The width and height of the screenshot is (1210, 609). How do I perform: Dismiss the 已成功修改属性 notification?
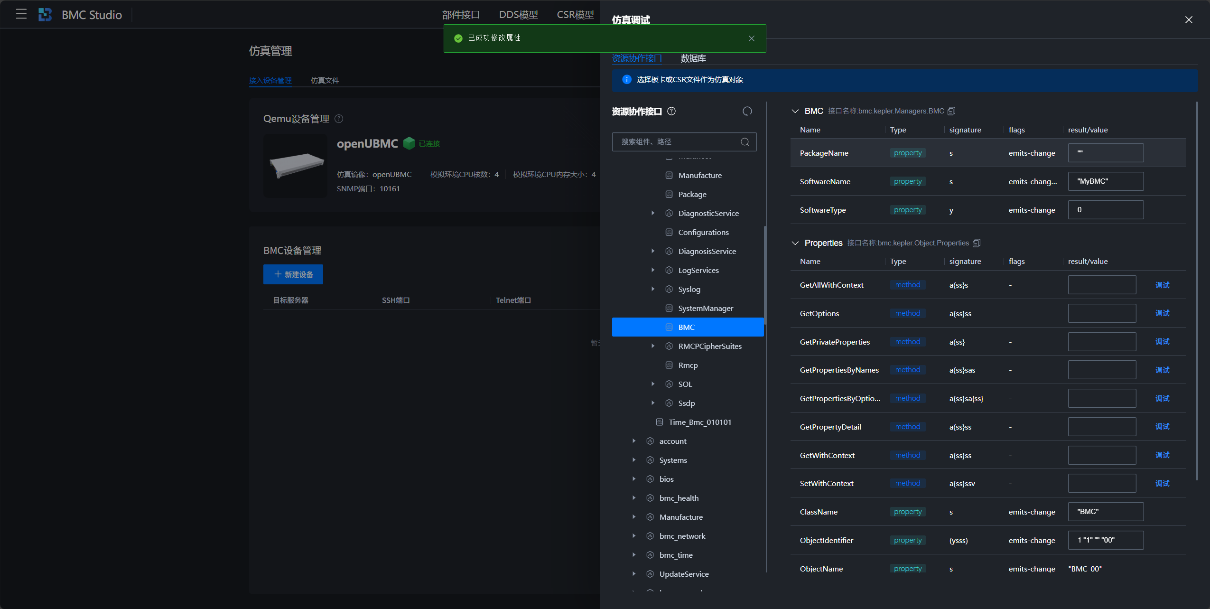click(x=751, y=38)
